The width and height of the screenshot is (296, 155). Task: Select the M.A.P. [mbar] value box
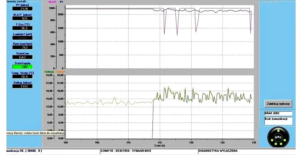click(23, 19)
